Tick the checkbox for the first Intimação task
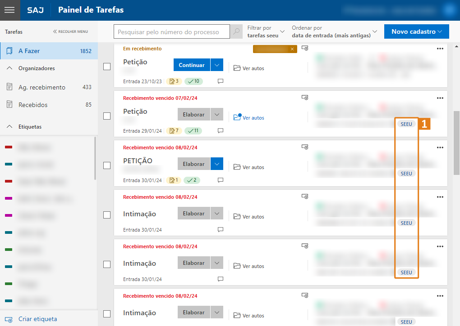 tap(107, 215)
